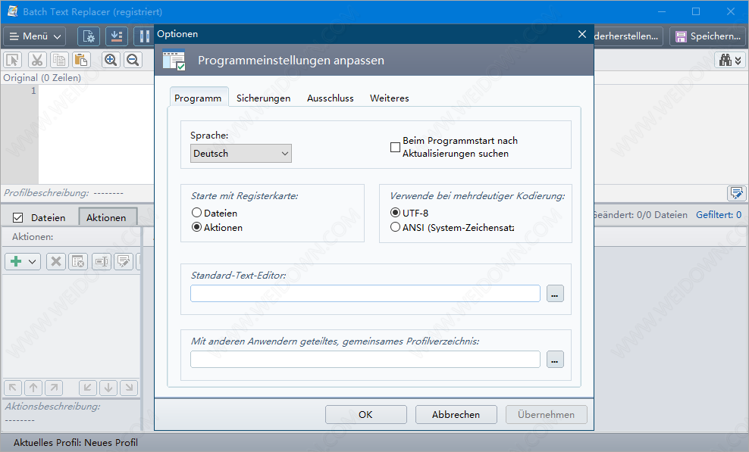Click the Speichern save floppy button
Image resolution: width=749 pixels, height=452 pixels.
[x=708, y=36]
